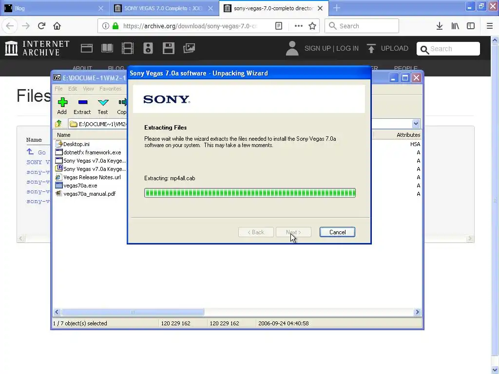
Task: Click the Internet Archive search field
Action: (448, 49)
